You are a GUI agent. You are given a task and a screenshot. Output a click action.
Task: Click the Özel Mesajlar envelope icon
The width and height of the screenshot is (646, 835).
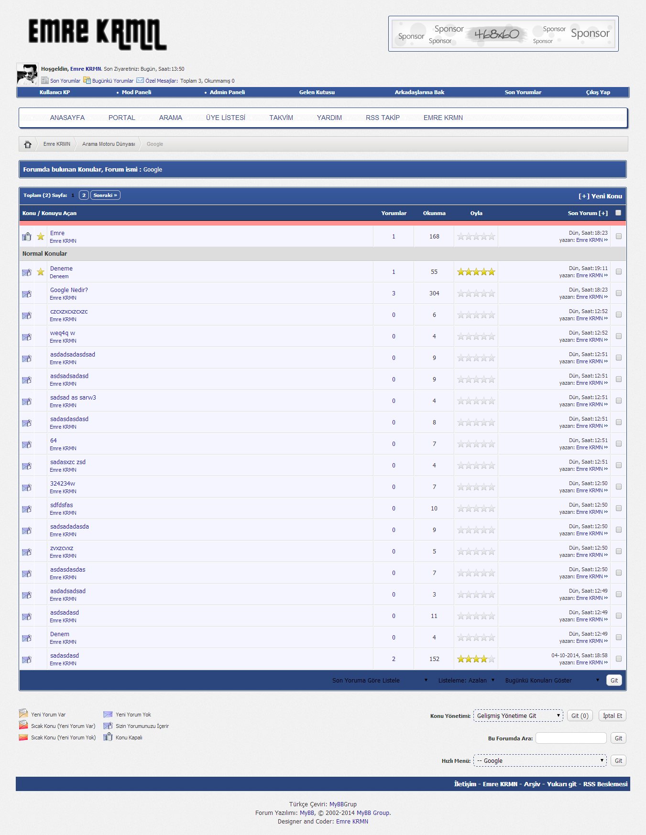[x=140, y=80]
